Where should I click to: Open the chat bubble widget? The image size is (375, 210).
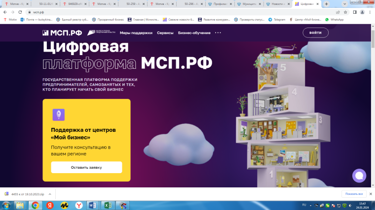pyautogui.click(x=359, y=176)
